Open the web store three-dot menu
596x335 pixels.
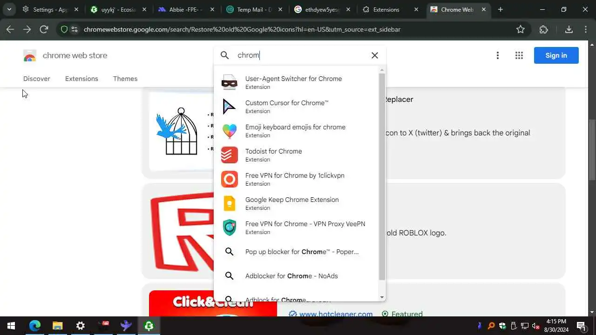point(497,55)
